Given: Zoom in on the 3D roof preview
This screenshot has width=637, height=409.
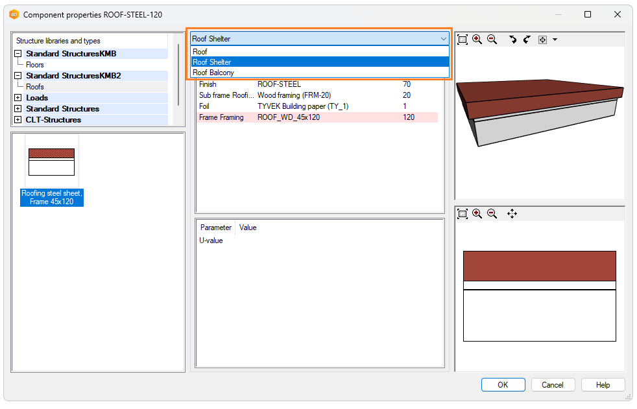Looking at the screenshot, I should 477,40.
